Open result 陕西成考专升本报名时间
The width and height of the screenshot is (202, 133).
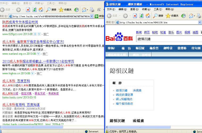coord(20,22)
